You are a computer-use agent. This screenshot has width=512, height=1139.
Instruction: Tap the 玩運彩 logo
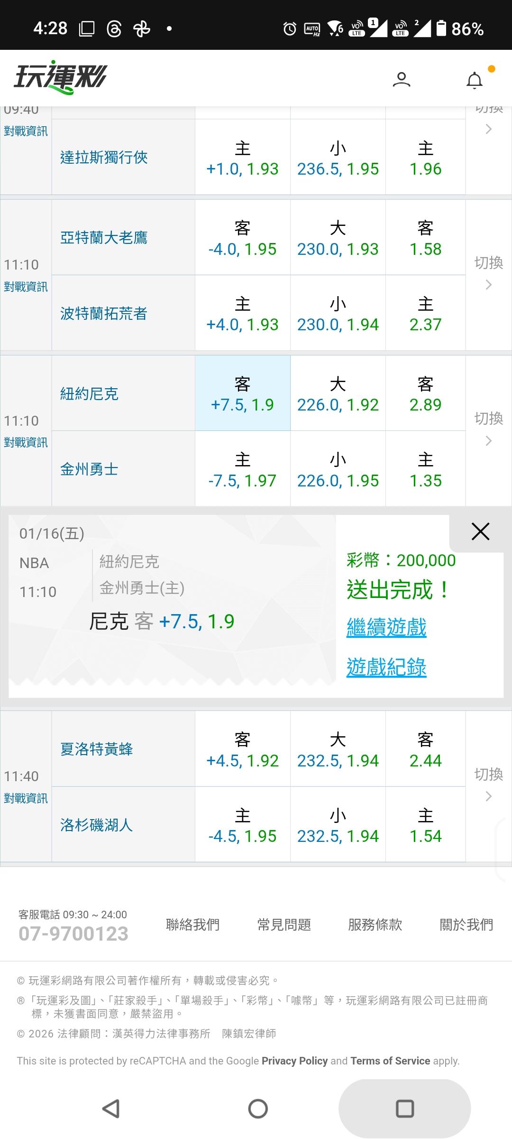[x=61, y=77]
